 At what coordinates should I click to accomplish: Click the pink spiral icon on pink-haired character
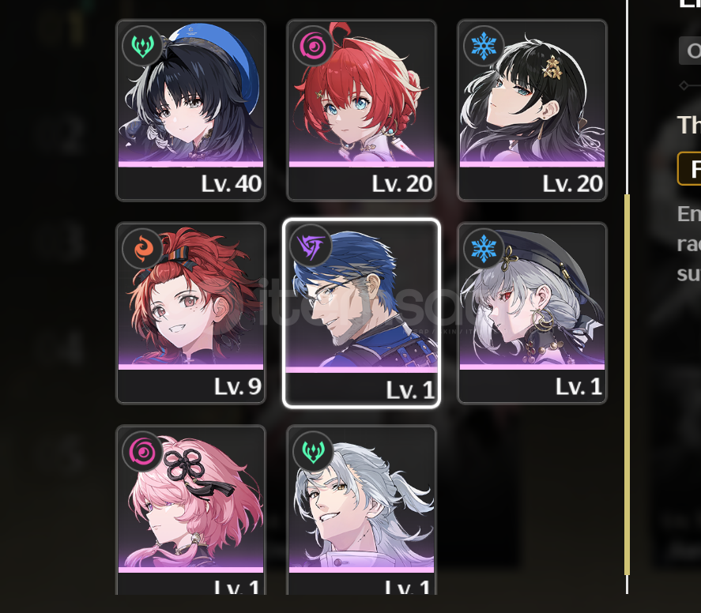142,452
